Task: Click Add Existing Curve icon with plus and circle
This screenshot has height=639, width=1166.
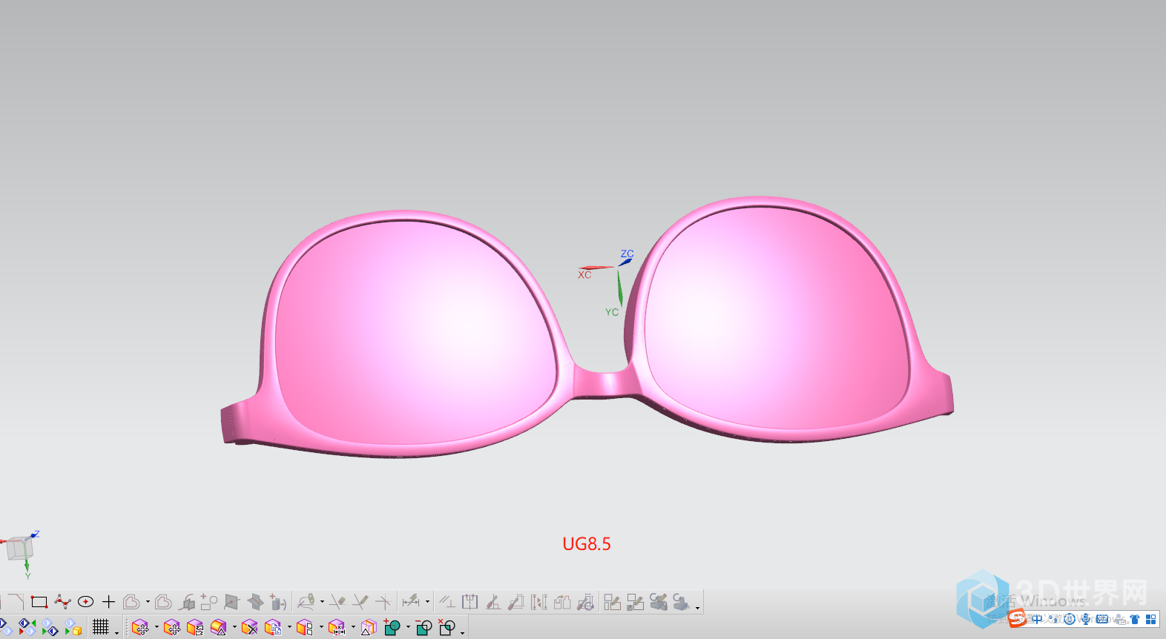Action: [209, 602]
